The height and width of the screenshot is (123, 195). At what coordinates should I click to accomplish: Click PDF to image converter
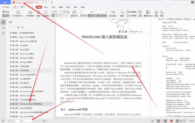[x=30, y=13]
